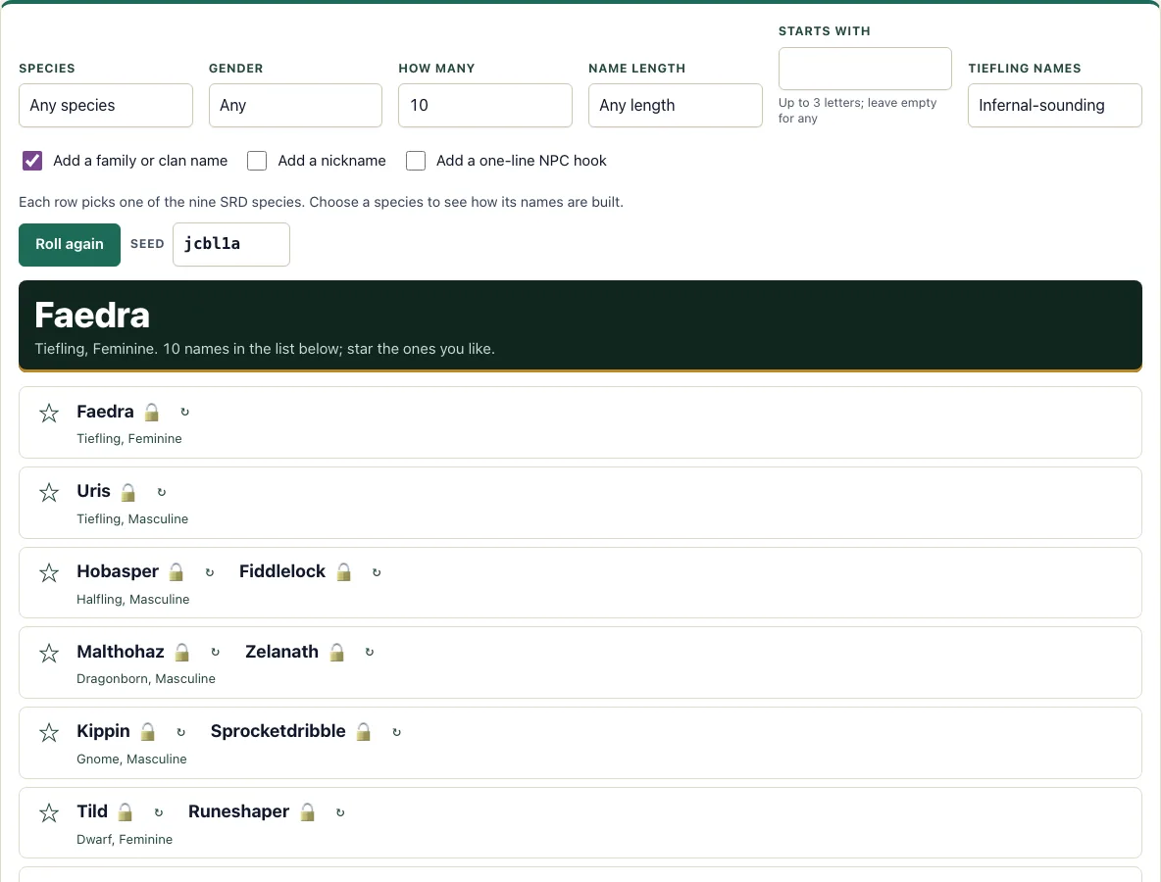
Task: Enable Add a one-line NPC hook
Action: 416,161
